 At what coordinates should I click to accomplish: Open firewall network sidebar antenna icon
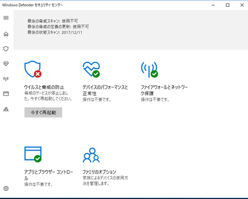6,79
